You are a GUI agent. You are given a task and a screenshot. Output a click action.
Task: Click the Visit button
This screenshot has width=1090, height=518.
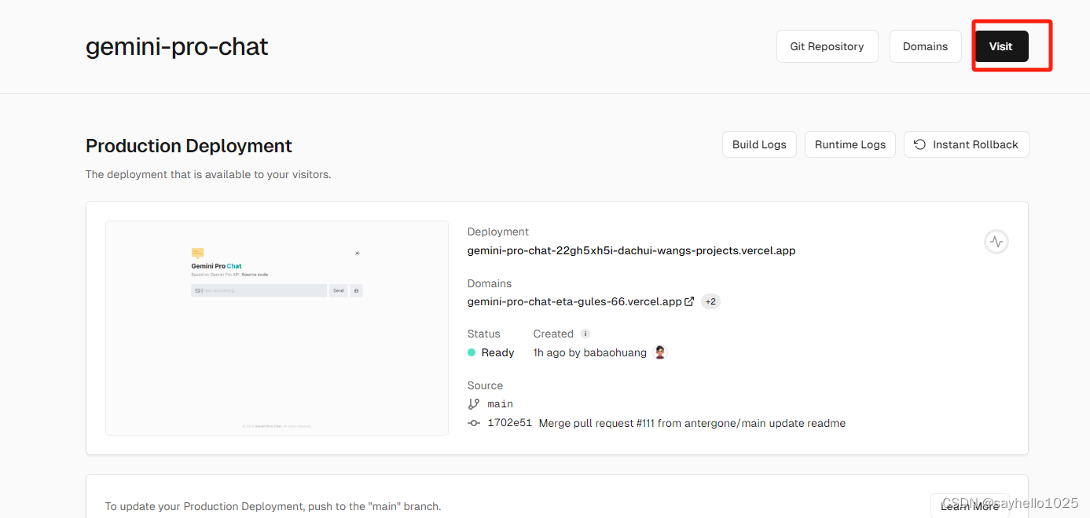tap(1001, 46)
